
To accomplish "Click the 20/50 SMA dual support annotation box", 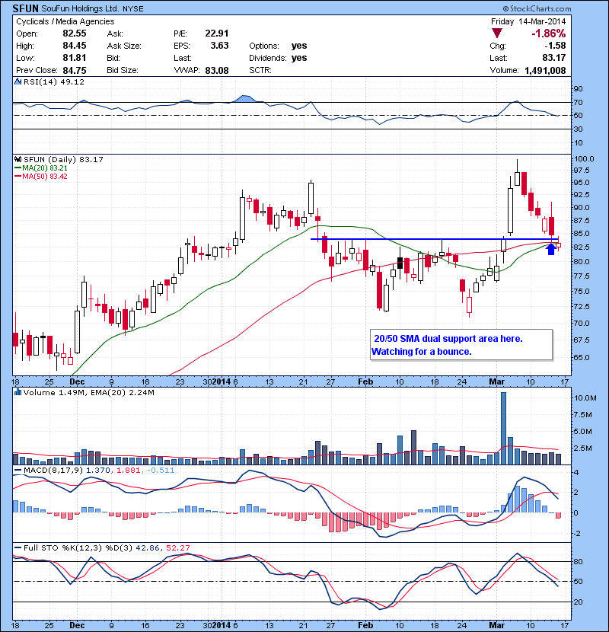I will (x=461, y=345).
